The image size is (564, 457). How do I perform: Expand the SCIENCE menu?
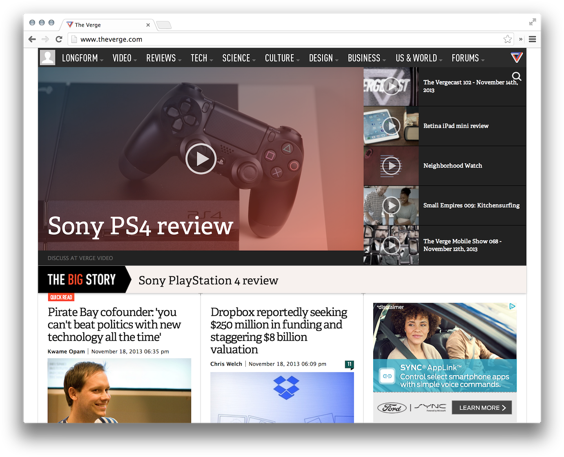[239, 58]
